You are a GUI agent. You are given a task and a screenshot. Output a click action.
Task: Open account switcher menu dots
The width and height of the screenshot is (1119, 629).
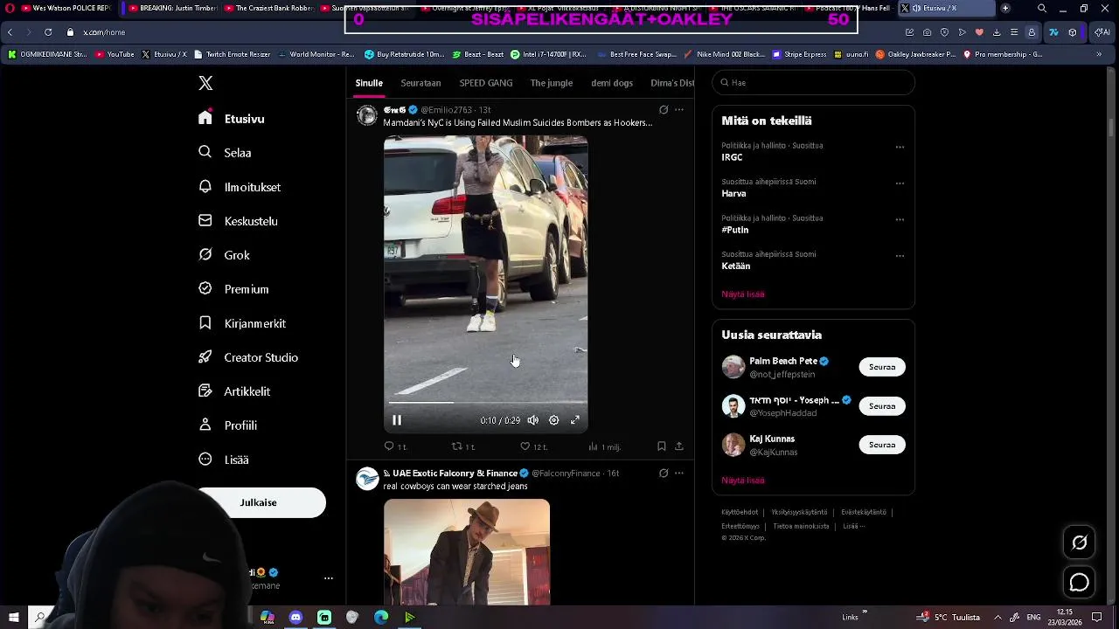click(x=329, y=578)
